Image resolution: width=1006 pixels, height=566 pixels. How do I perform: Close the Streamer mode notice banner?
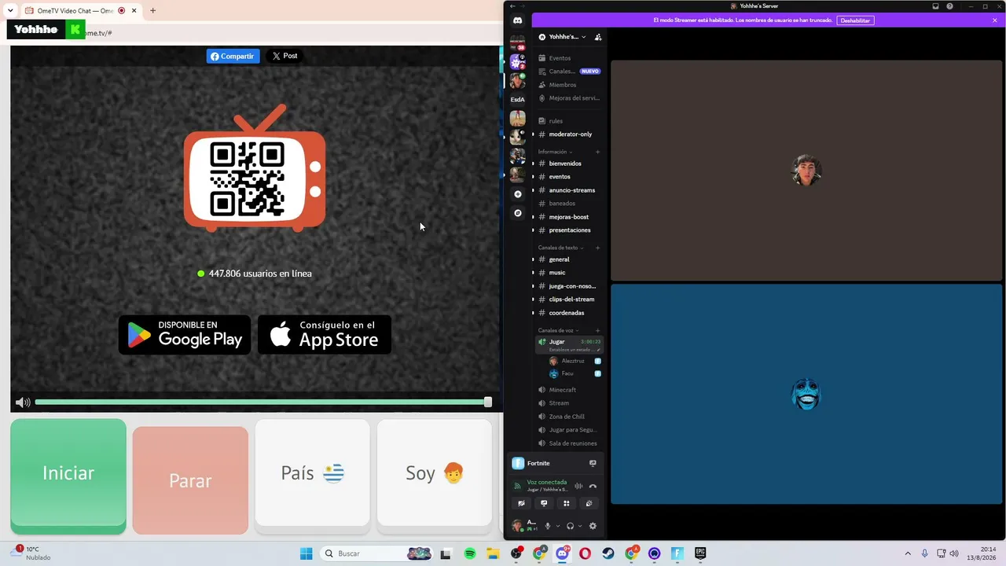tap(994, 20)
